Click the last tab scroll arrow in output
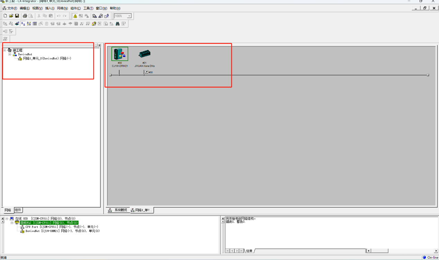439x260 pixels. click(x=241, y=251)
